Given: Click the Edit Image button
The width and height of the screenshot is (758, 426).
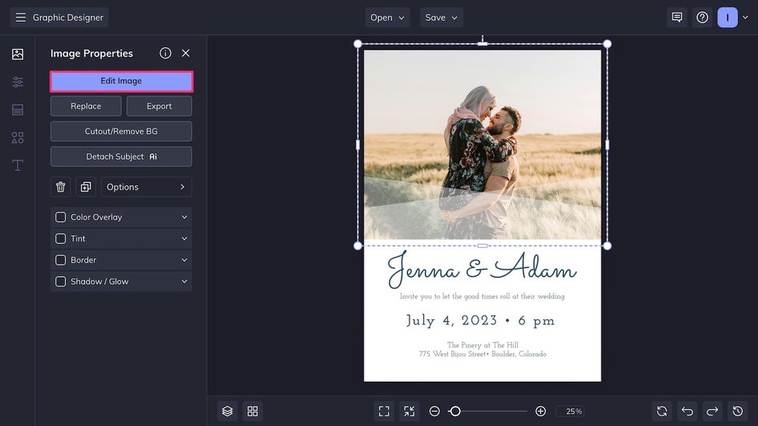Looking at the screenshot, I should [x=121, y=81].
